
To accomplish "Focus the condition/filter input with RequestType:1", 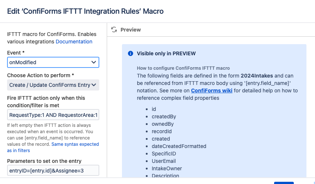I will tap(53, 115).
